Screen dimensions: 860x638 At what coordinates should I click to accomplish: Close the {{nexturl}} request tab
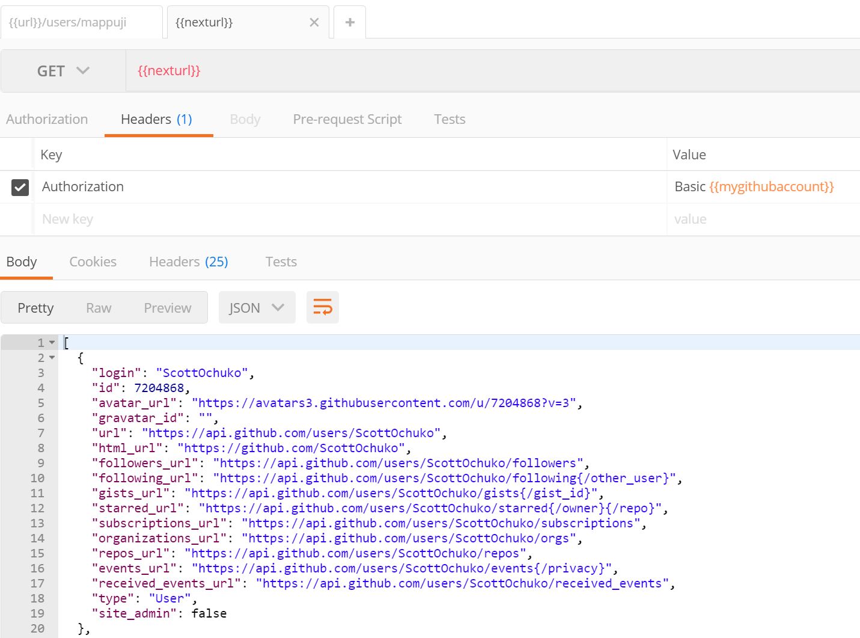pyautogui.click(x=314, y=23)
